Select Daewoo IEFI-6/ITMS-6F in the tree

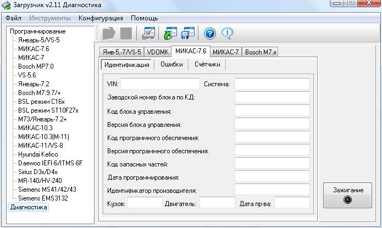coord(51,163)
